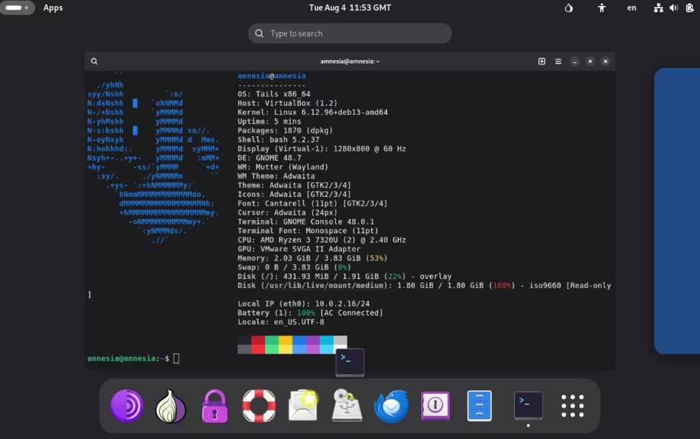Open the 'en' keyboard layout menu
Screen dimensions: 700x439
(x=632, y=8)
